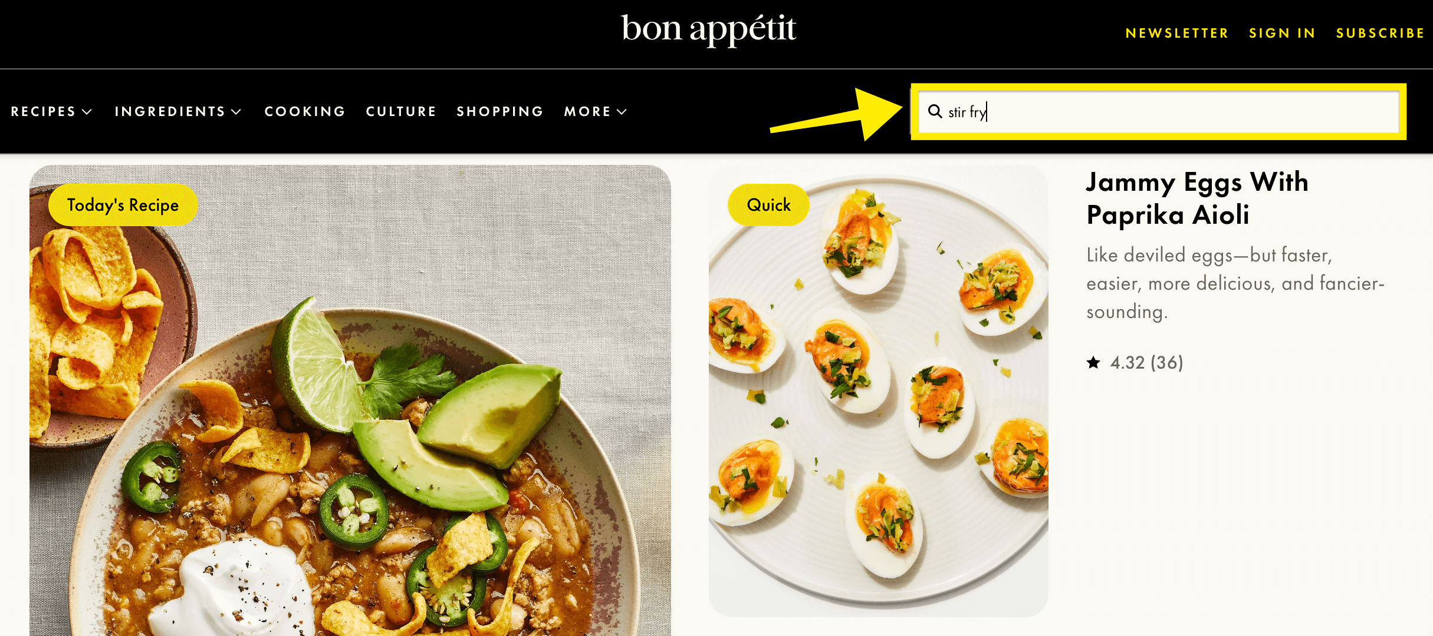The height and width of the screenshot is (636, 1433).
Task: Click the Sign In link
Action: (1282, 33)
